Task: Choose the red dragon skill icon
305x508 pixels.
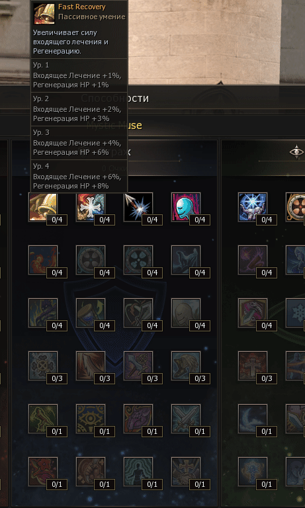Action: pos(43,472)
